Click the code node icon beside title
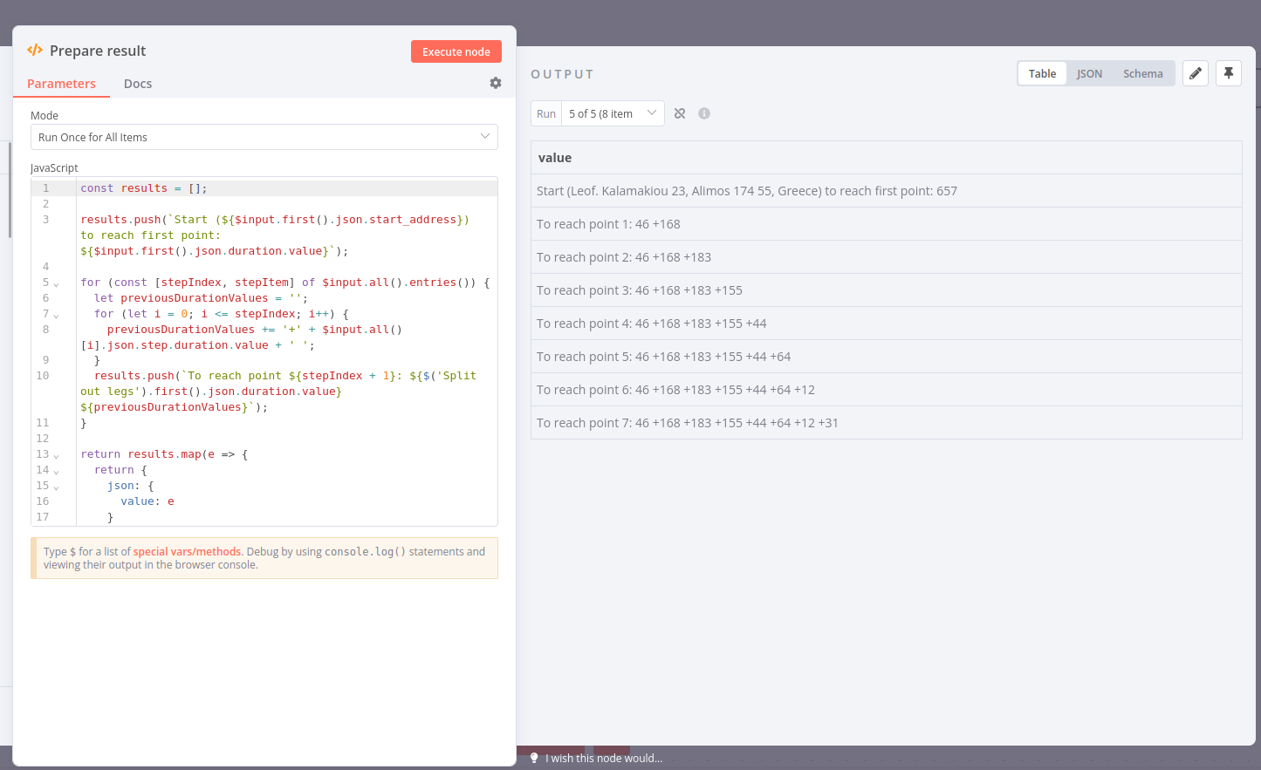Screen dimensions: 1261x770 [35, 51]
